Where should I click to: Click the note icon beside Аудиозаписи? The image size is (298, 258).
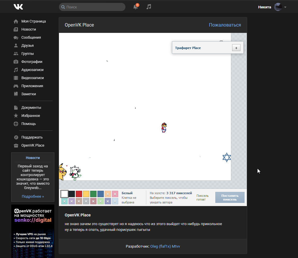16,70
